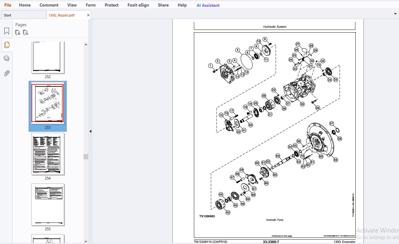This screenshot has width=399, height=244.
Task: Select page 255 thumbnail
Action: 48,204
